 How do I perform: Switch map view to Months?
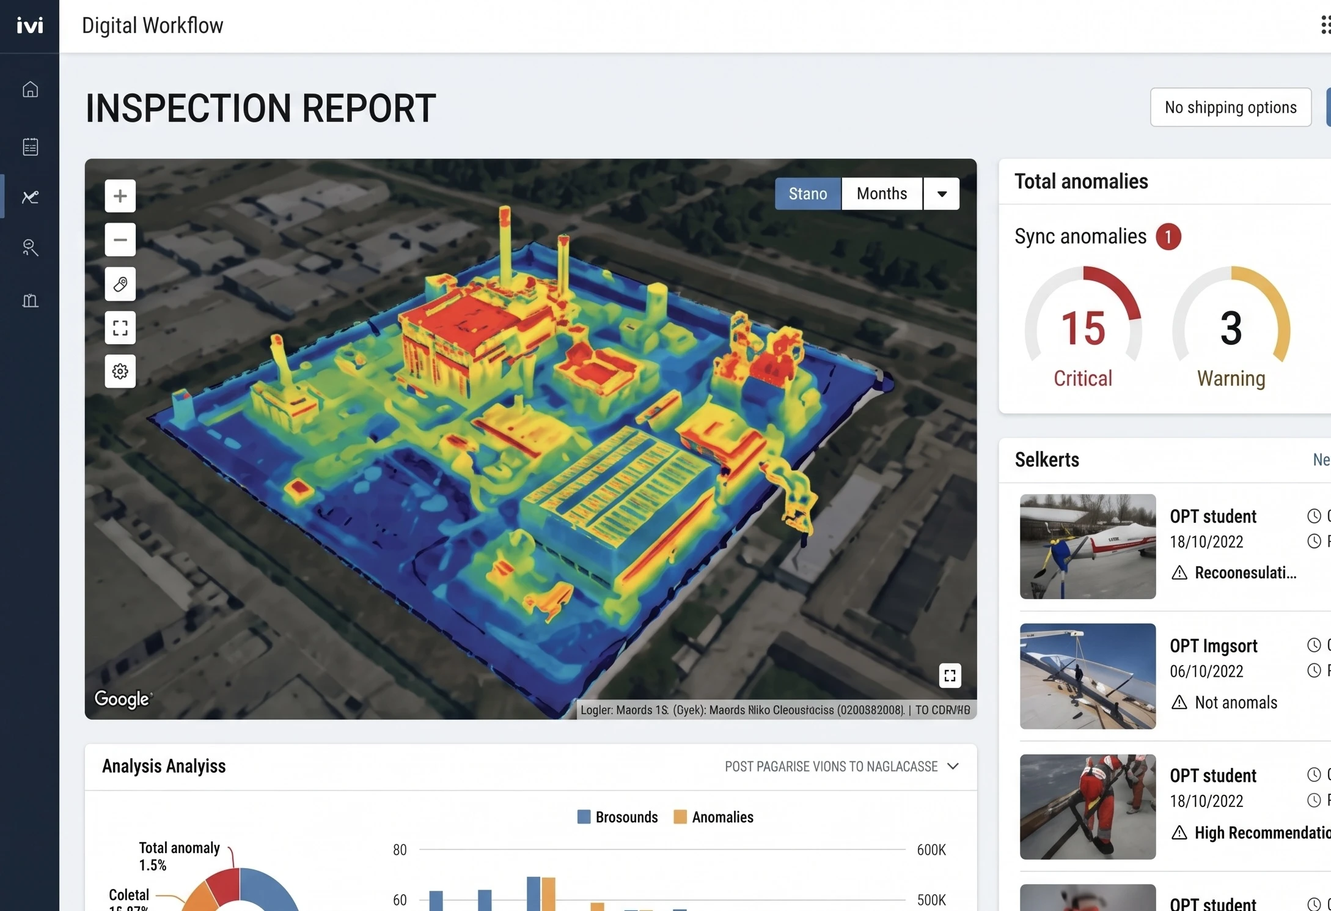pos(882,194)
